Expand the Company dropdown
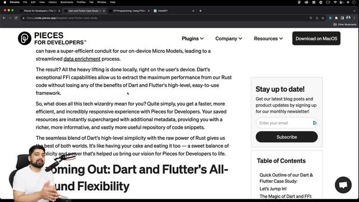The image size is (359, 202). point(228,39)
